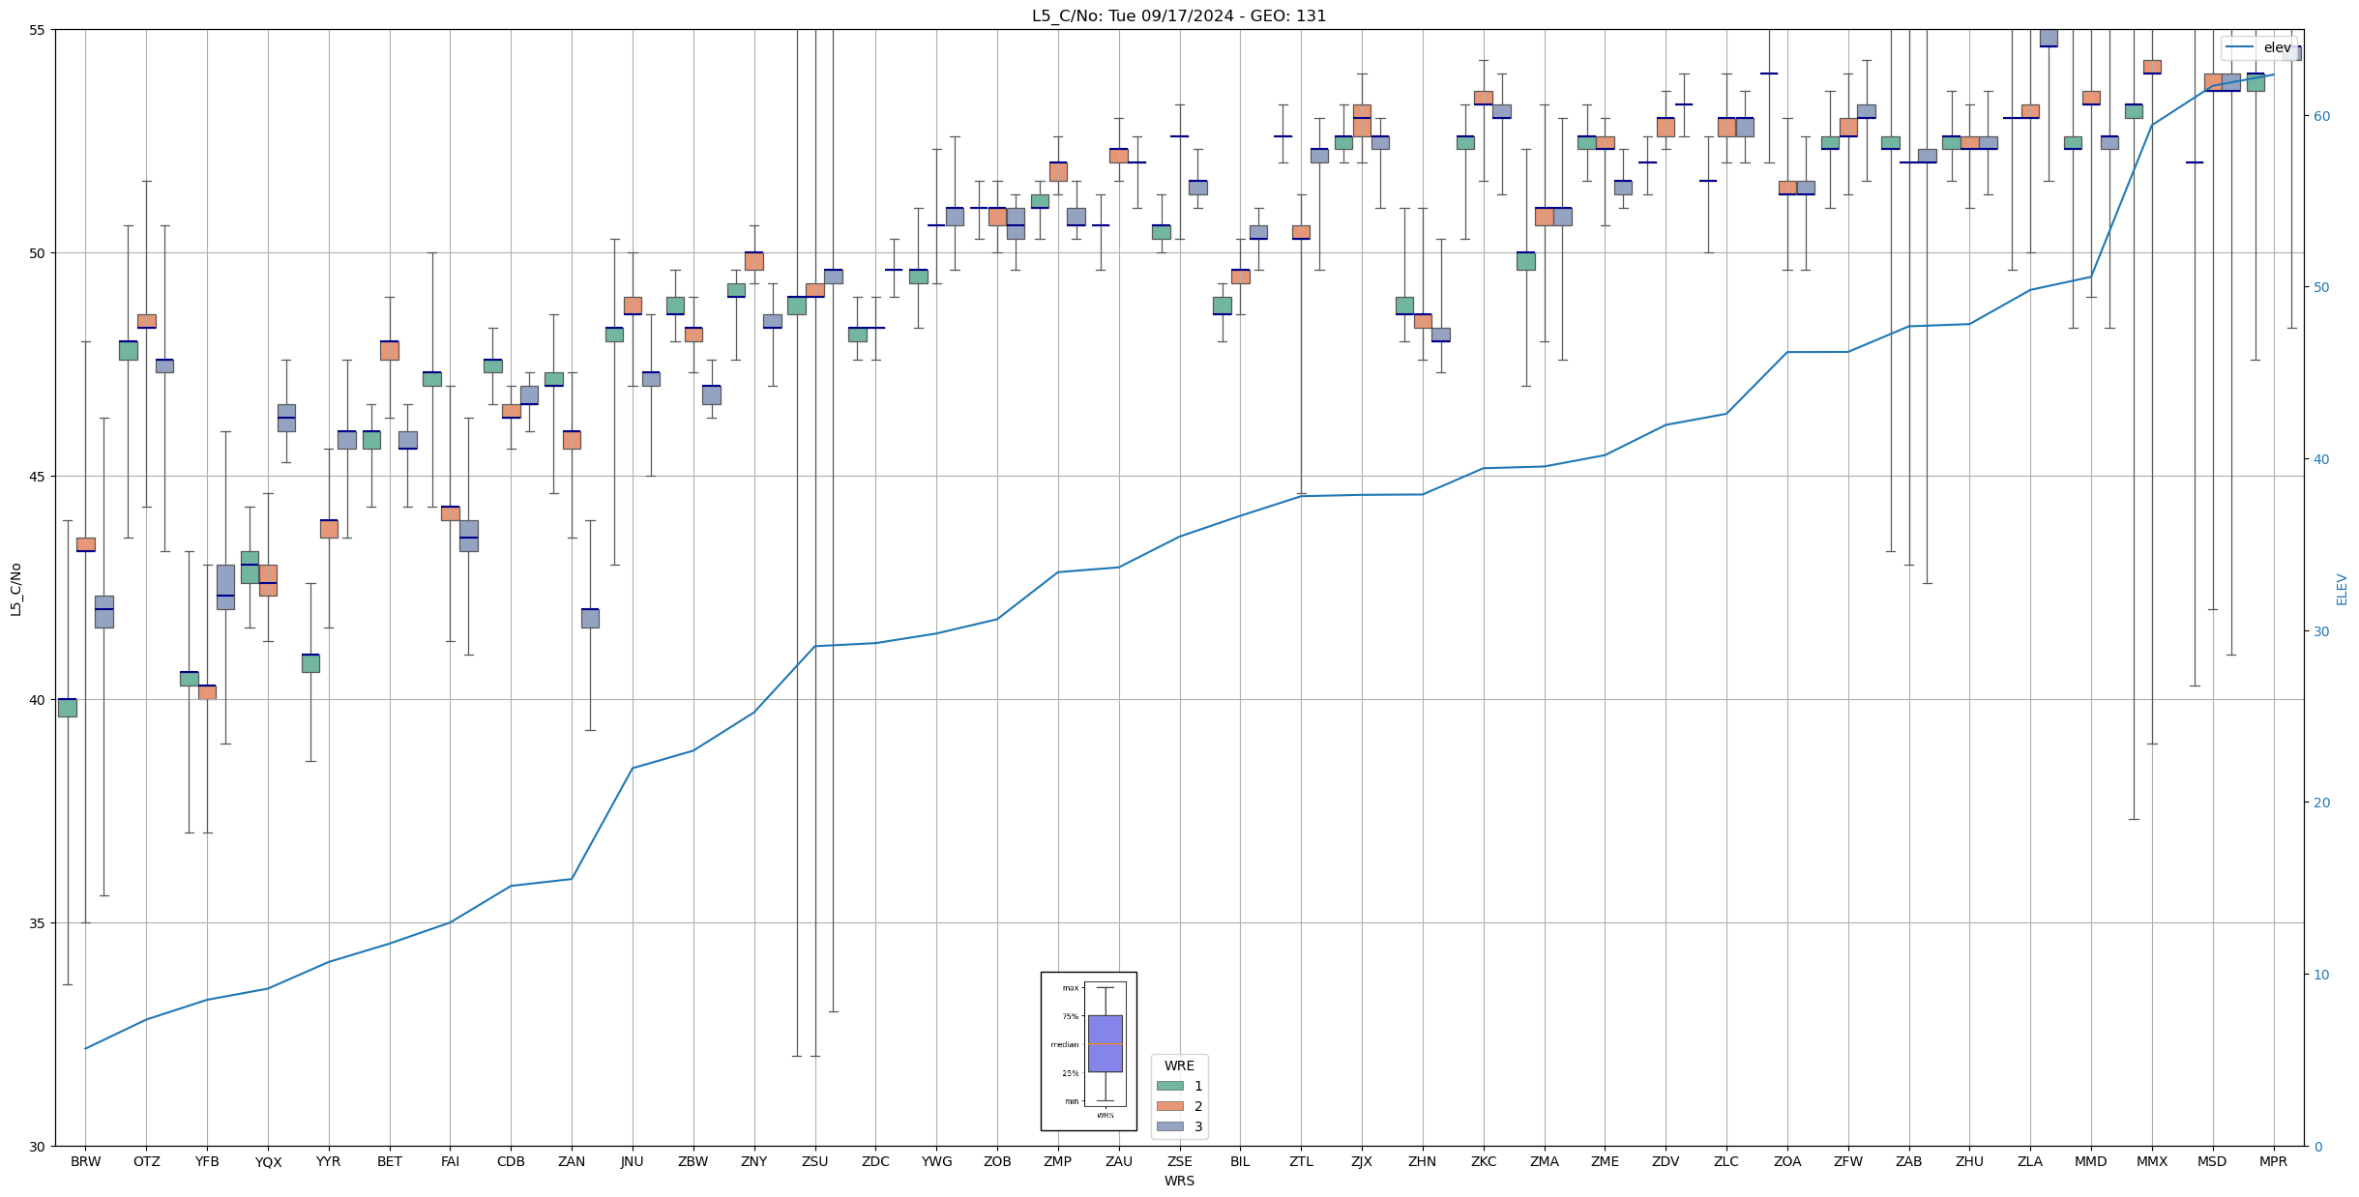Screen dimensions: 2359x1197
Task: Select the ZDV station tick label
Action: click(x=1666, y=1161)
